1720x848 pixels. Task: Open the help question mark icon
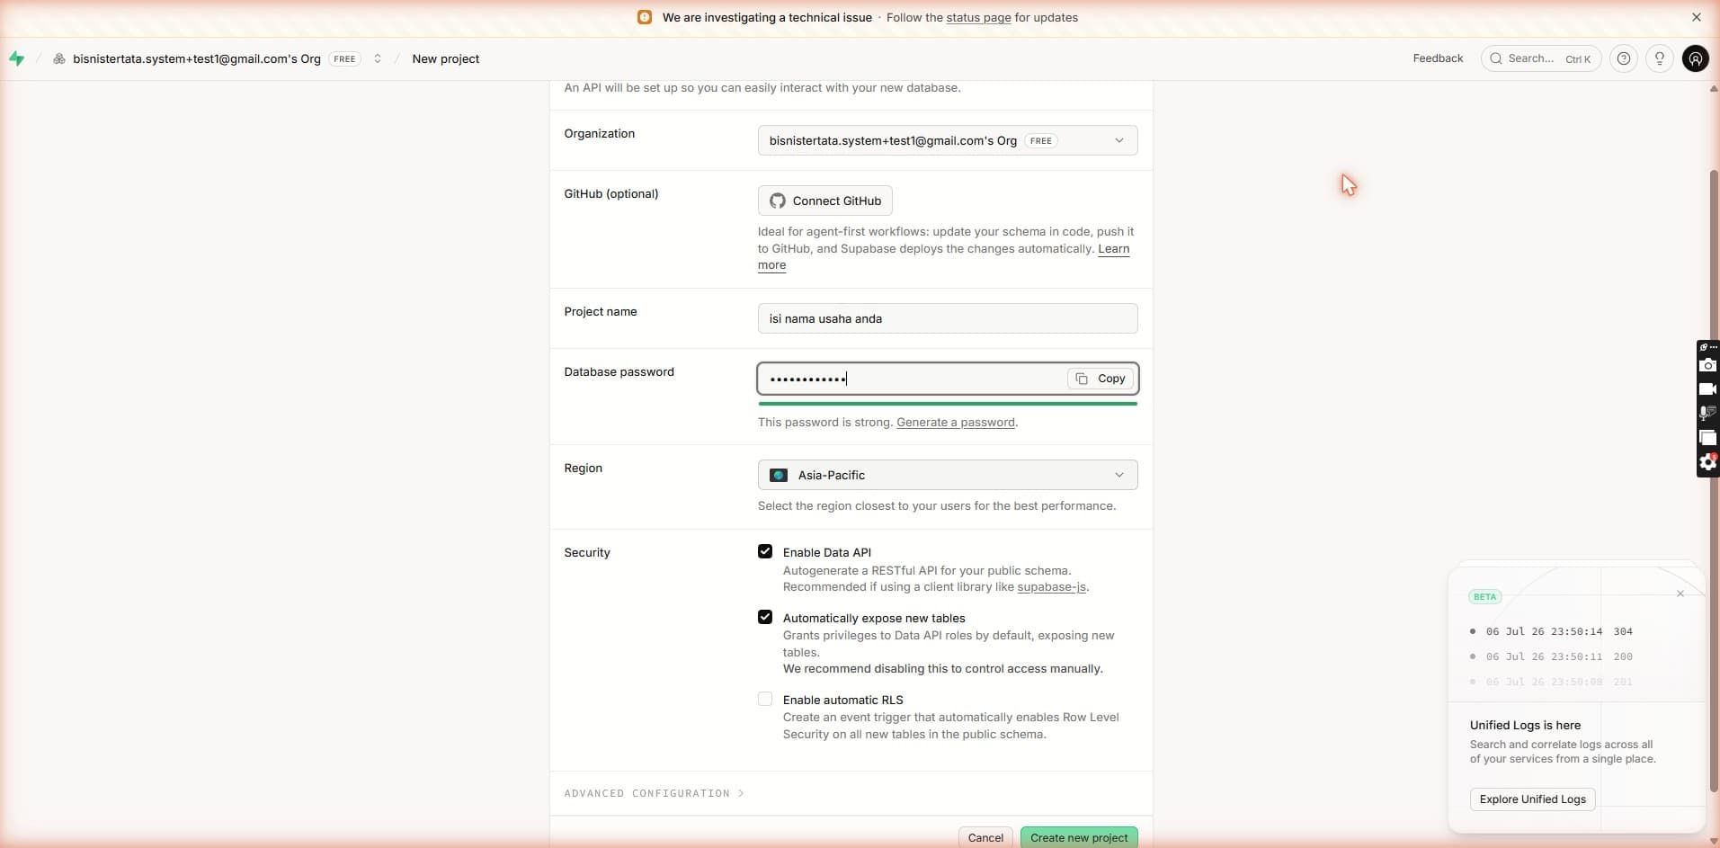tap(1623, 58)
